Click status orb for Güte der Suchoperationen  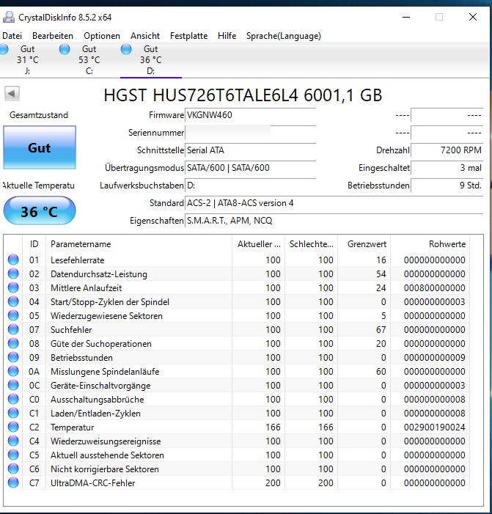[13, 343]
